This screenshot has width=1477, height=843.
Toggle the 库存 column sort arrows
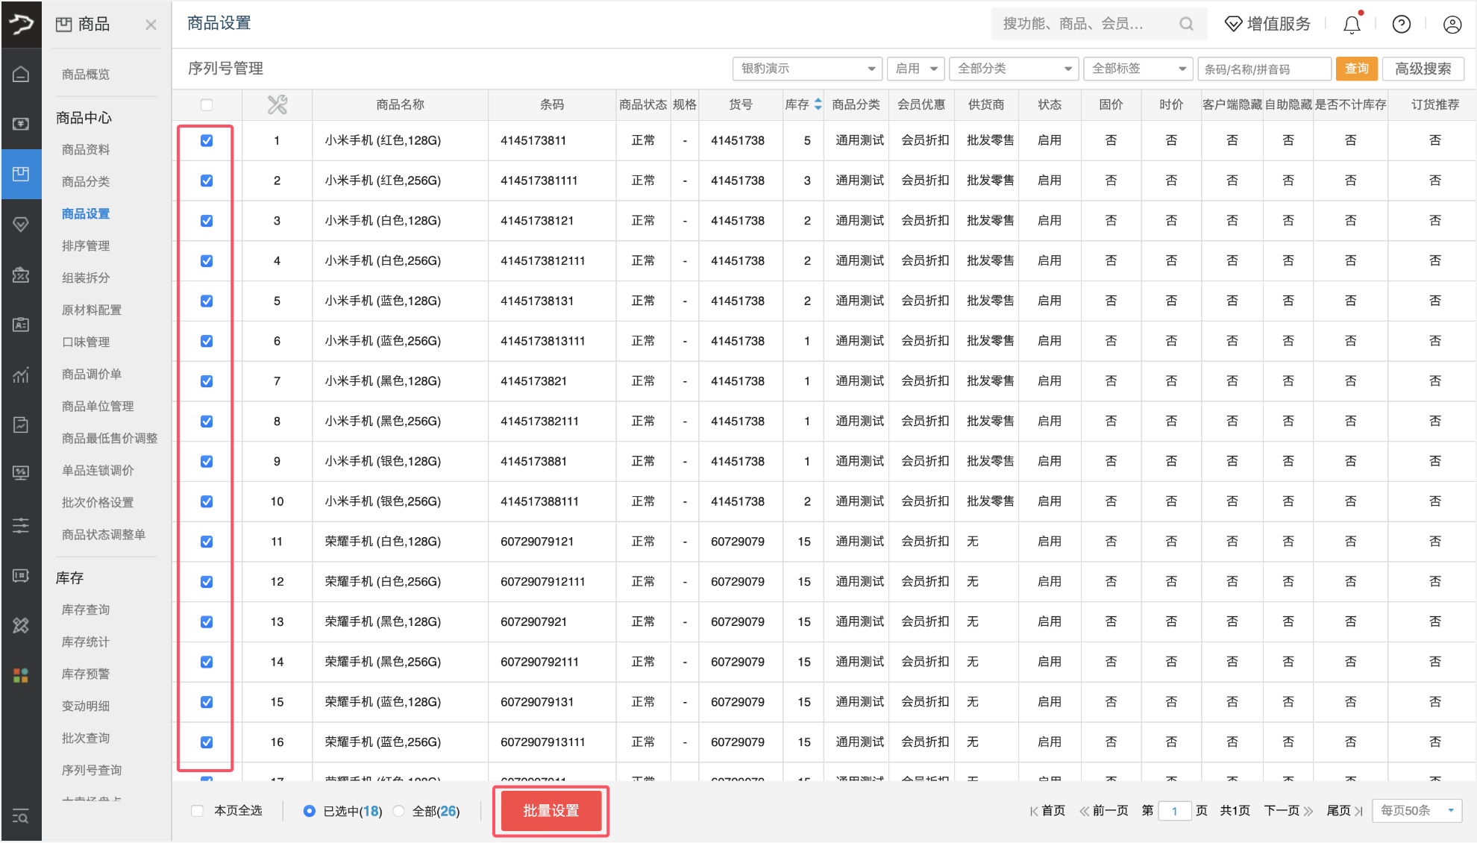pos(818,104)
